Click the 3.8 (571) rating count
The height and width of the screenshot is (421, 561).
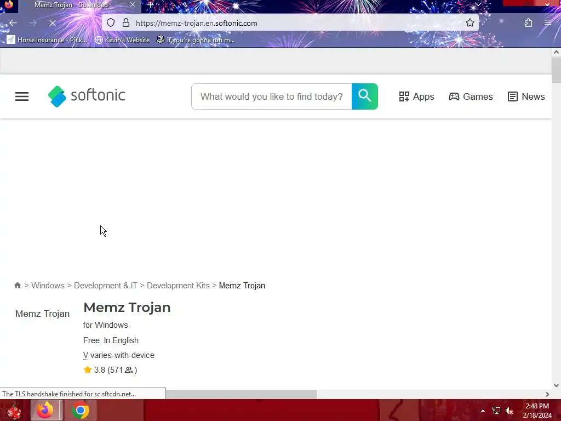[x=116, y=370]
